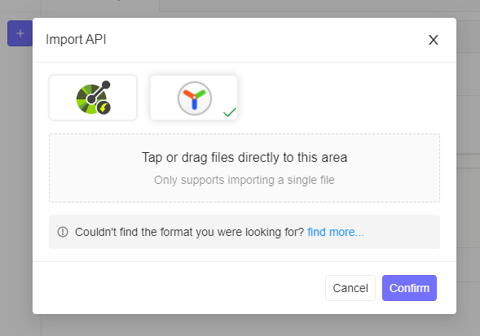Viewport: 480px width, 336px height.
Task: Close the Import API dialog
Action: [x=434, y=40]
